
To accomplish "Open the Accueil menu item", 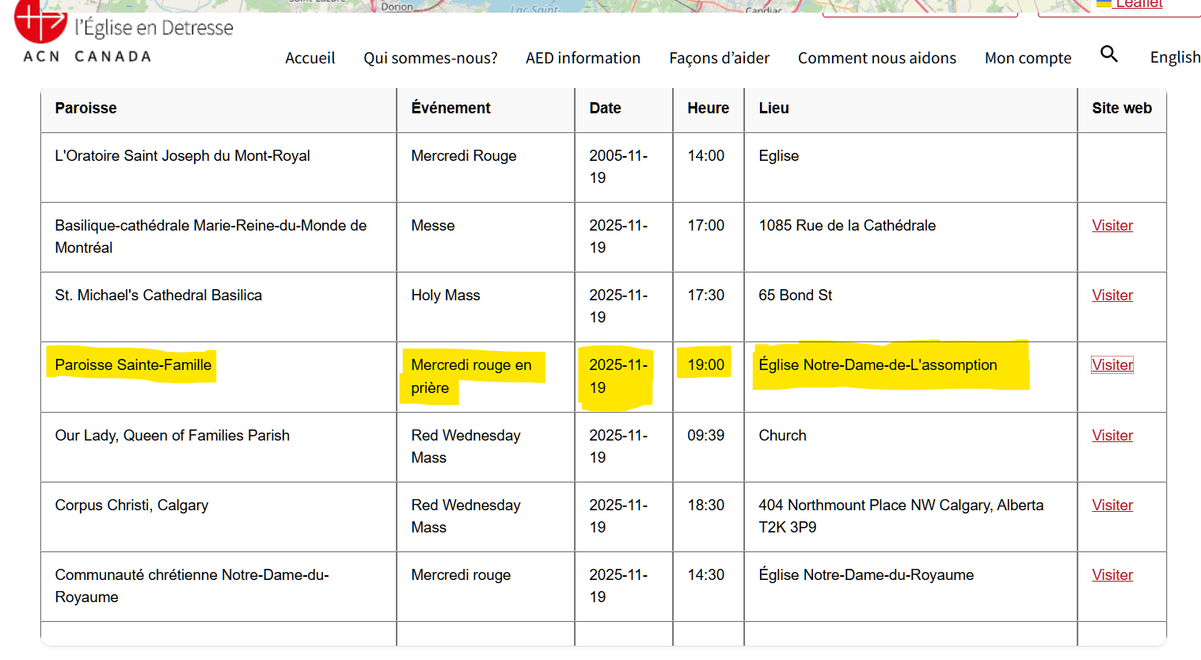I will [310, 58].
